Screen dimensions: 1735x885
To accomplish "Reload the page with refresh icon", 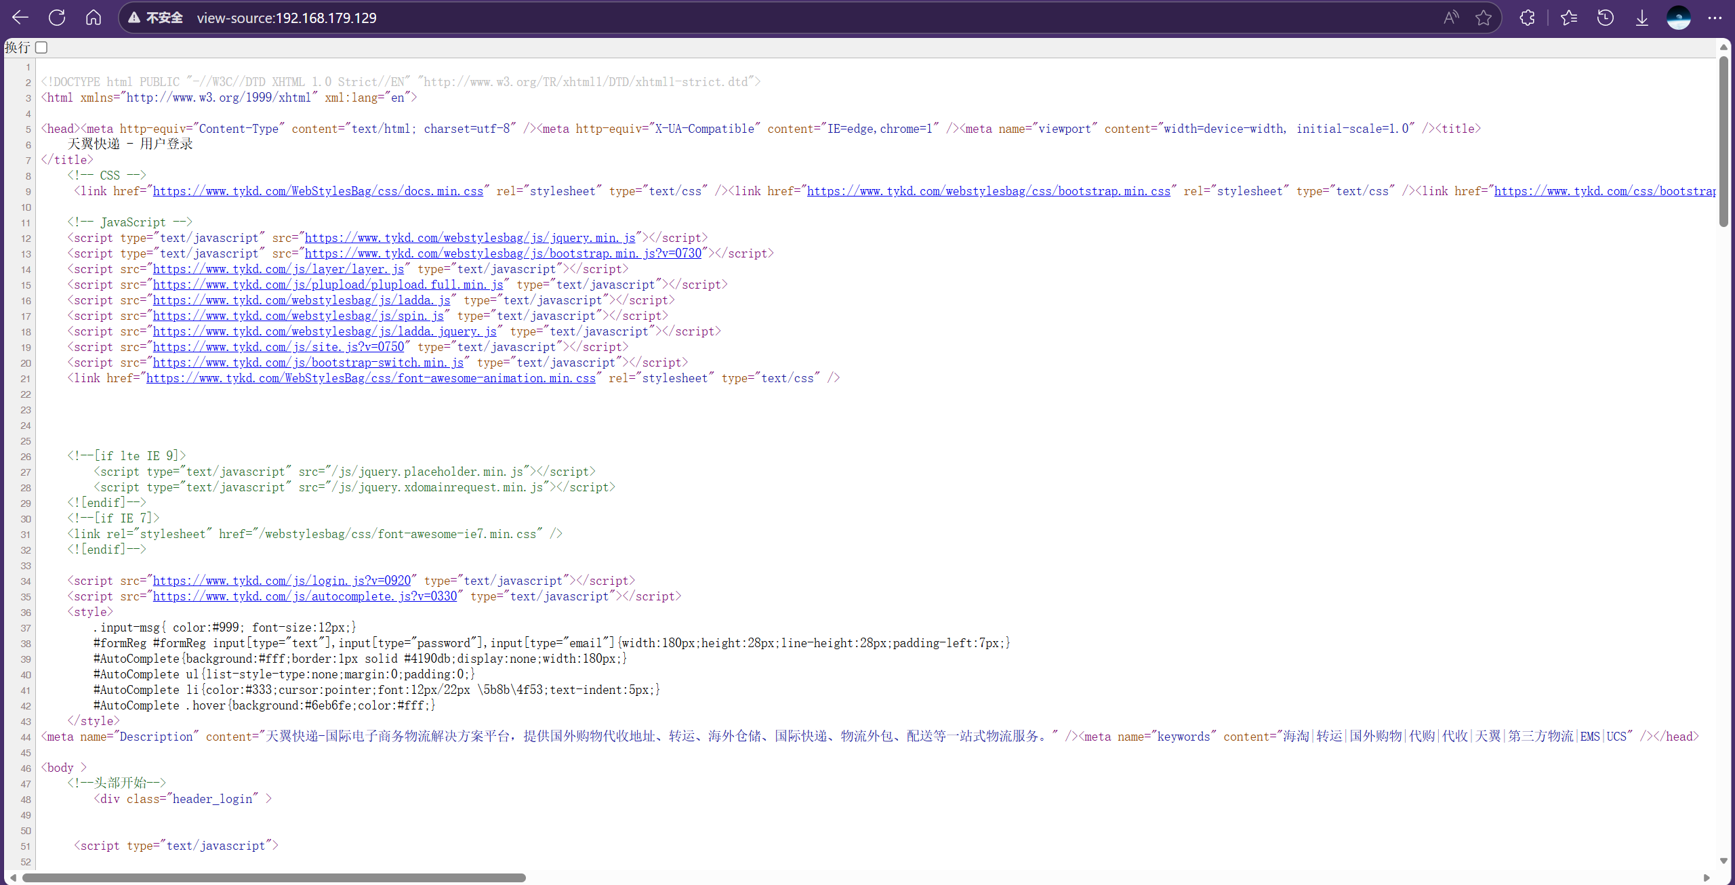I will [57, 18].
